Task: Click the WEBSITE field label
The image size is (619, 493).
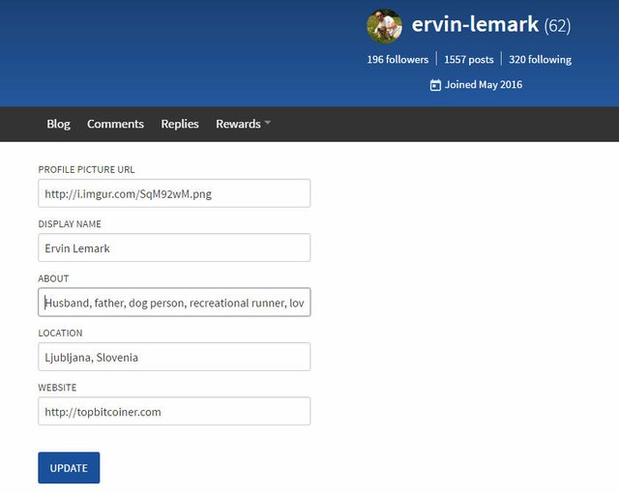Action: click(x=57, y=388)
